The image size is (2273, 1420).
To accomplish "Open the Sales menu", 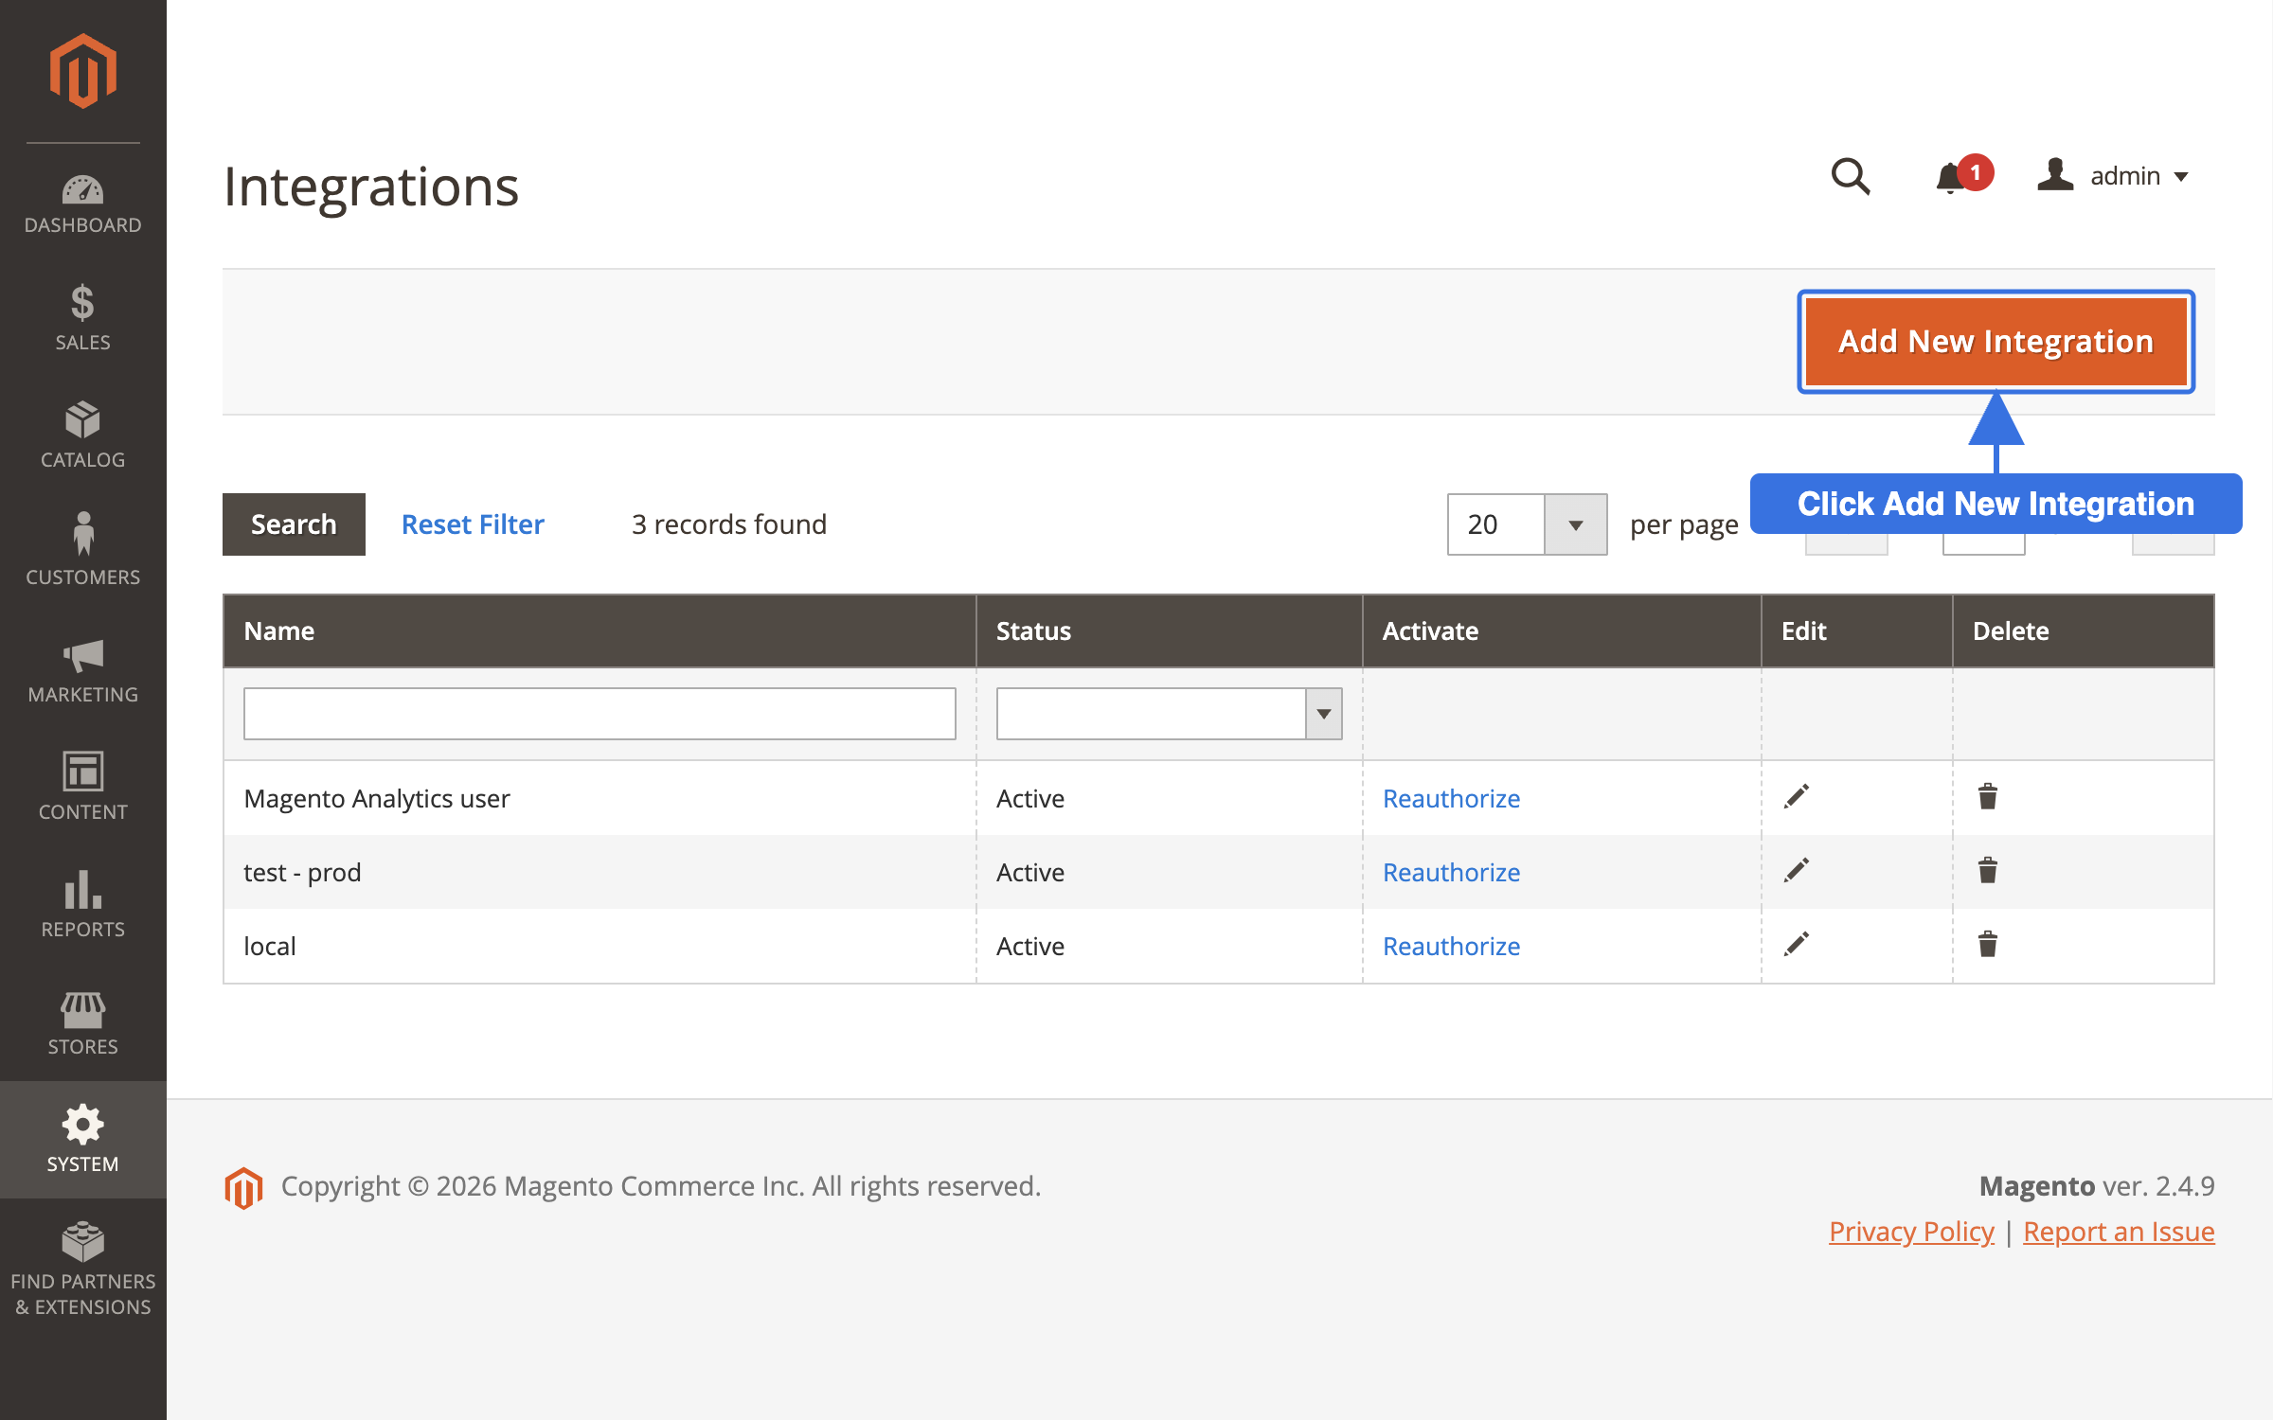I will pyautogui.click(x=83, y=319).
